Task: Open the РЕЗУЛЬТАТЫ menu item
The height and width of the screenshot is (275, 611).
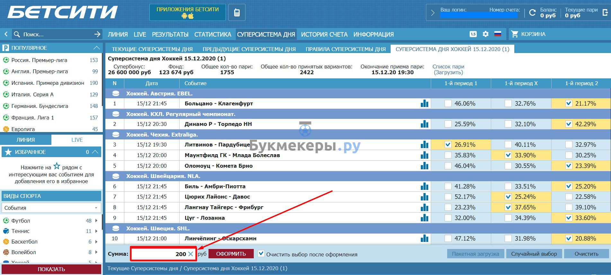Action: click(170, 34)
